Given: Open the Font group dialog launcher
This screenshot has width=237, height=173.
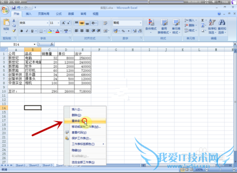Looking at the screenshot, I should click(x=70, y=38).
